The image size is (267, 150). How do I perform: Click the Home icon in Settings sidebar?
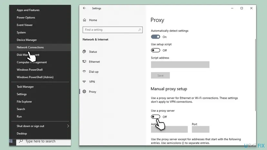pos(84,20)
